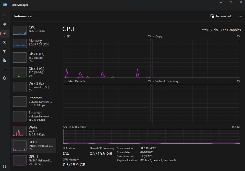Click the Run new task button

[x=221, y=16]
